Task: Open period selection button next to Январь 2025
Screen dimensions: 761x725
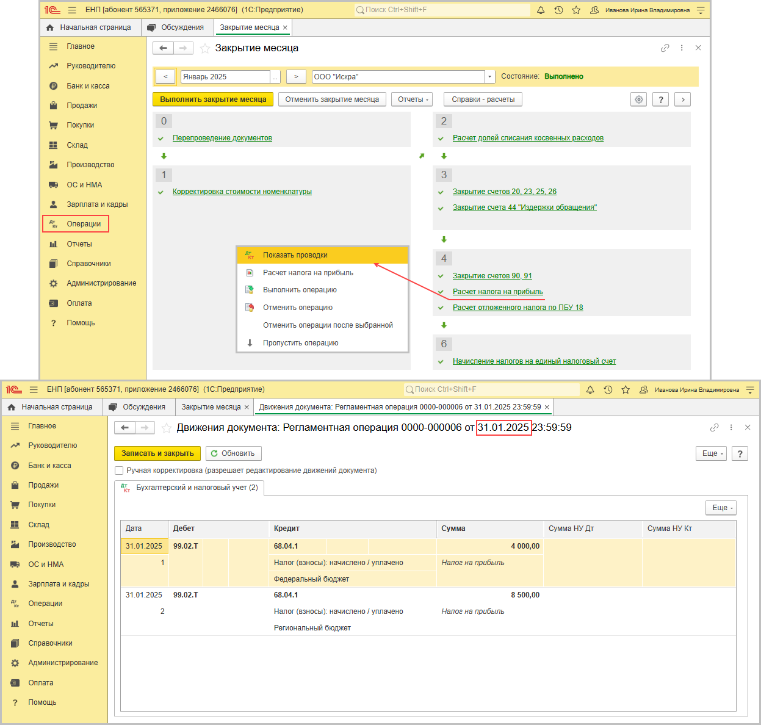Action: pyautogui.click(x=275, y=77)
